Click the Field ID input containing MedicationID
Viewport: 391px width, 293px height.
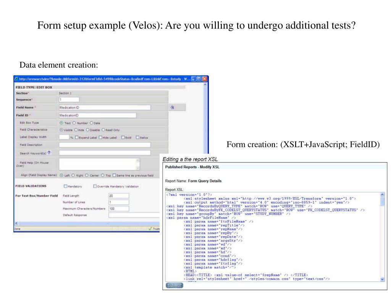pos(97,115)
